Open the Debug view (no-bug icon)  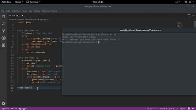coord(3,38)
